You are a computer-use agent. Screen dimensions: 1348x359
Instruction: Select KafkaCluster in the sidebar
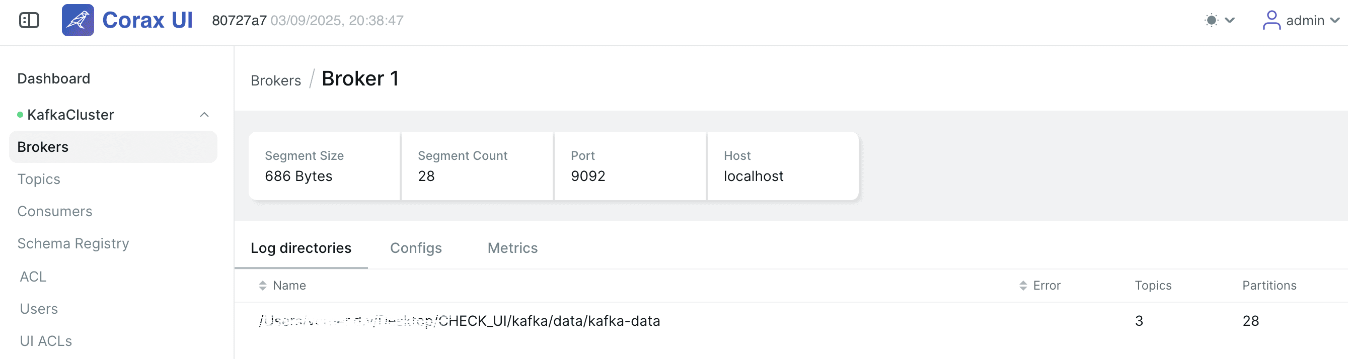(x=70, y=115)
